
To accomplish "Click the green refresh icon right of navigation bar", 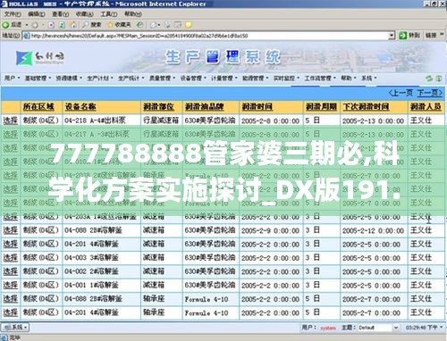I will (x=429, y=79).
